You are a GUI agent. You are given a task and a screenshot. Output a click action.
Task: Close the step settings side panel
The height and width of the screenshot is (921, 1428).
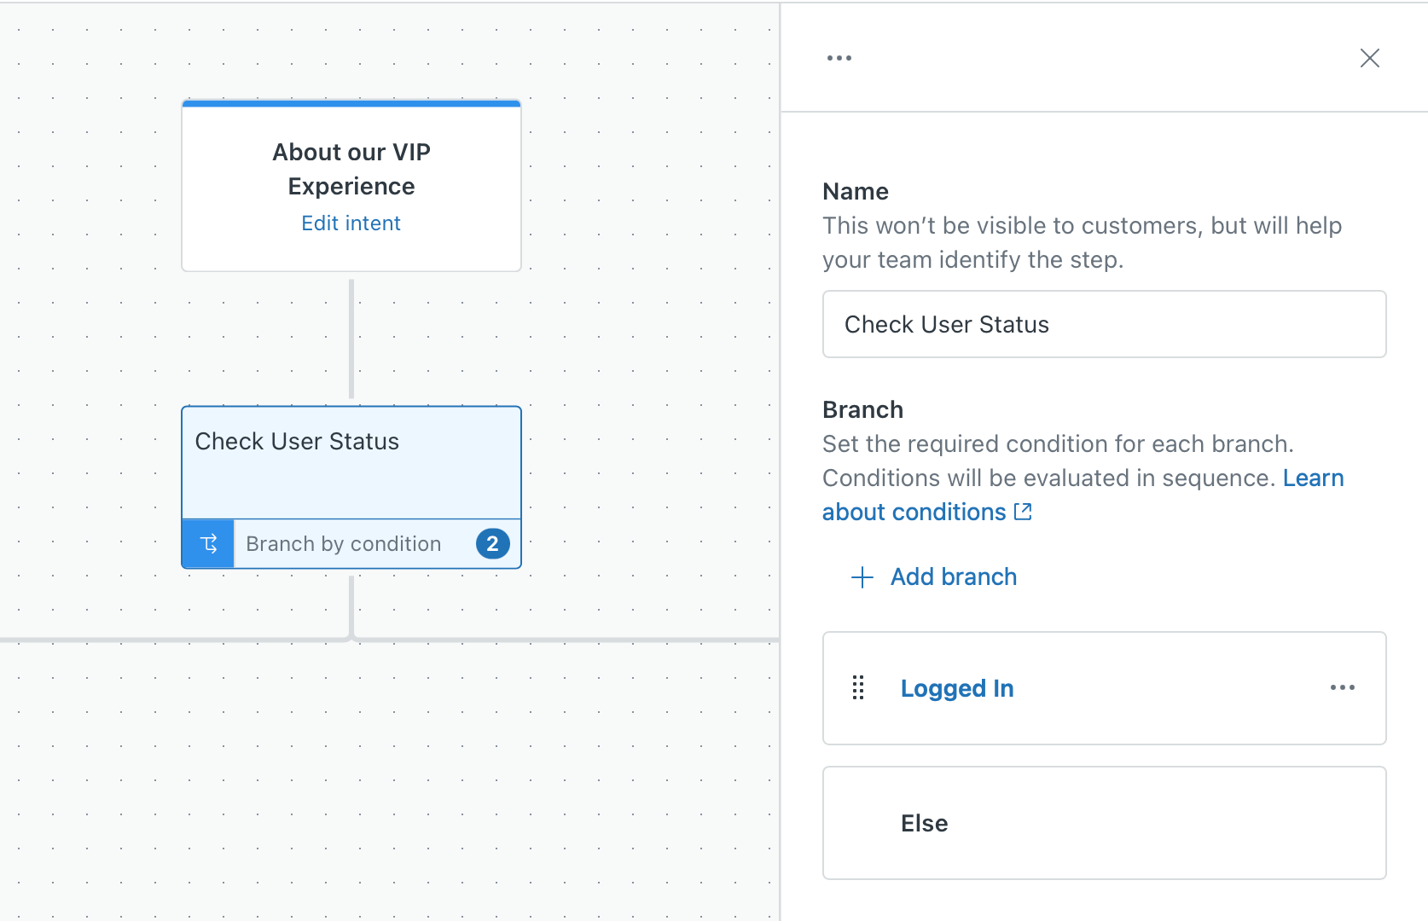[1369, 58]
